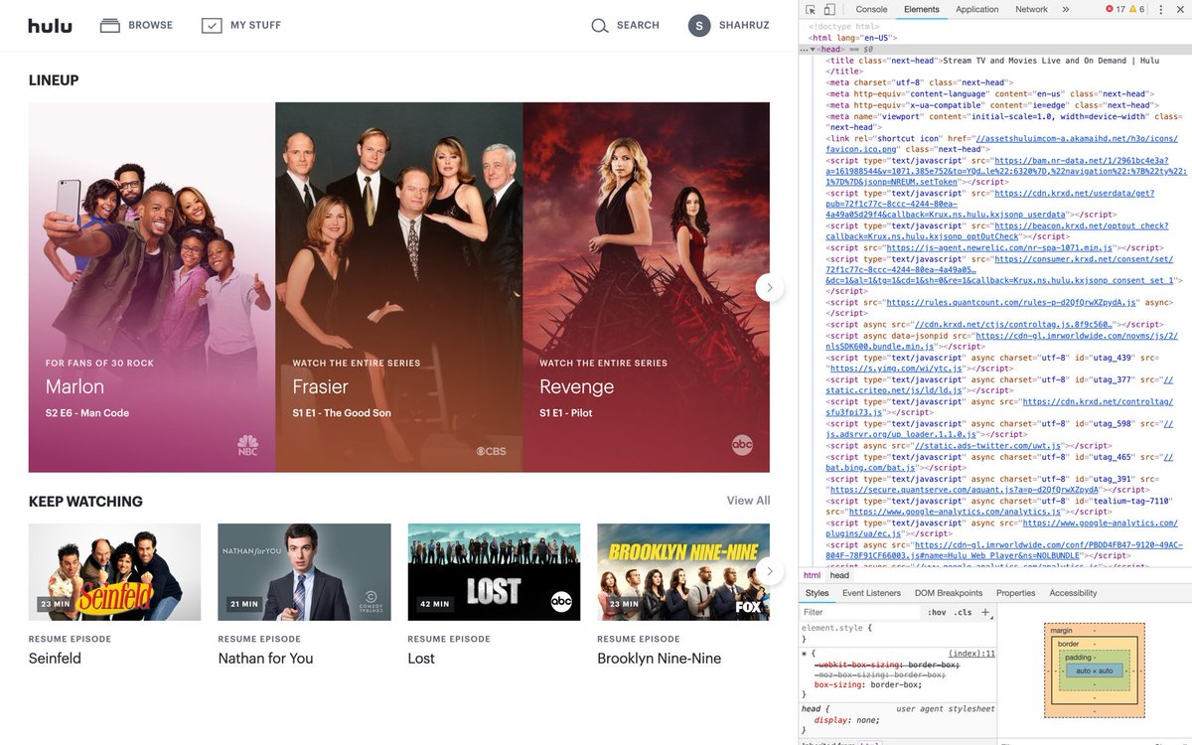The width and height of the screenshot is (1192, 745).
Task: Open the Browse menu
Action: tap(136, 26)
